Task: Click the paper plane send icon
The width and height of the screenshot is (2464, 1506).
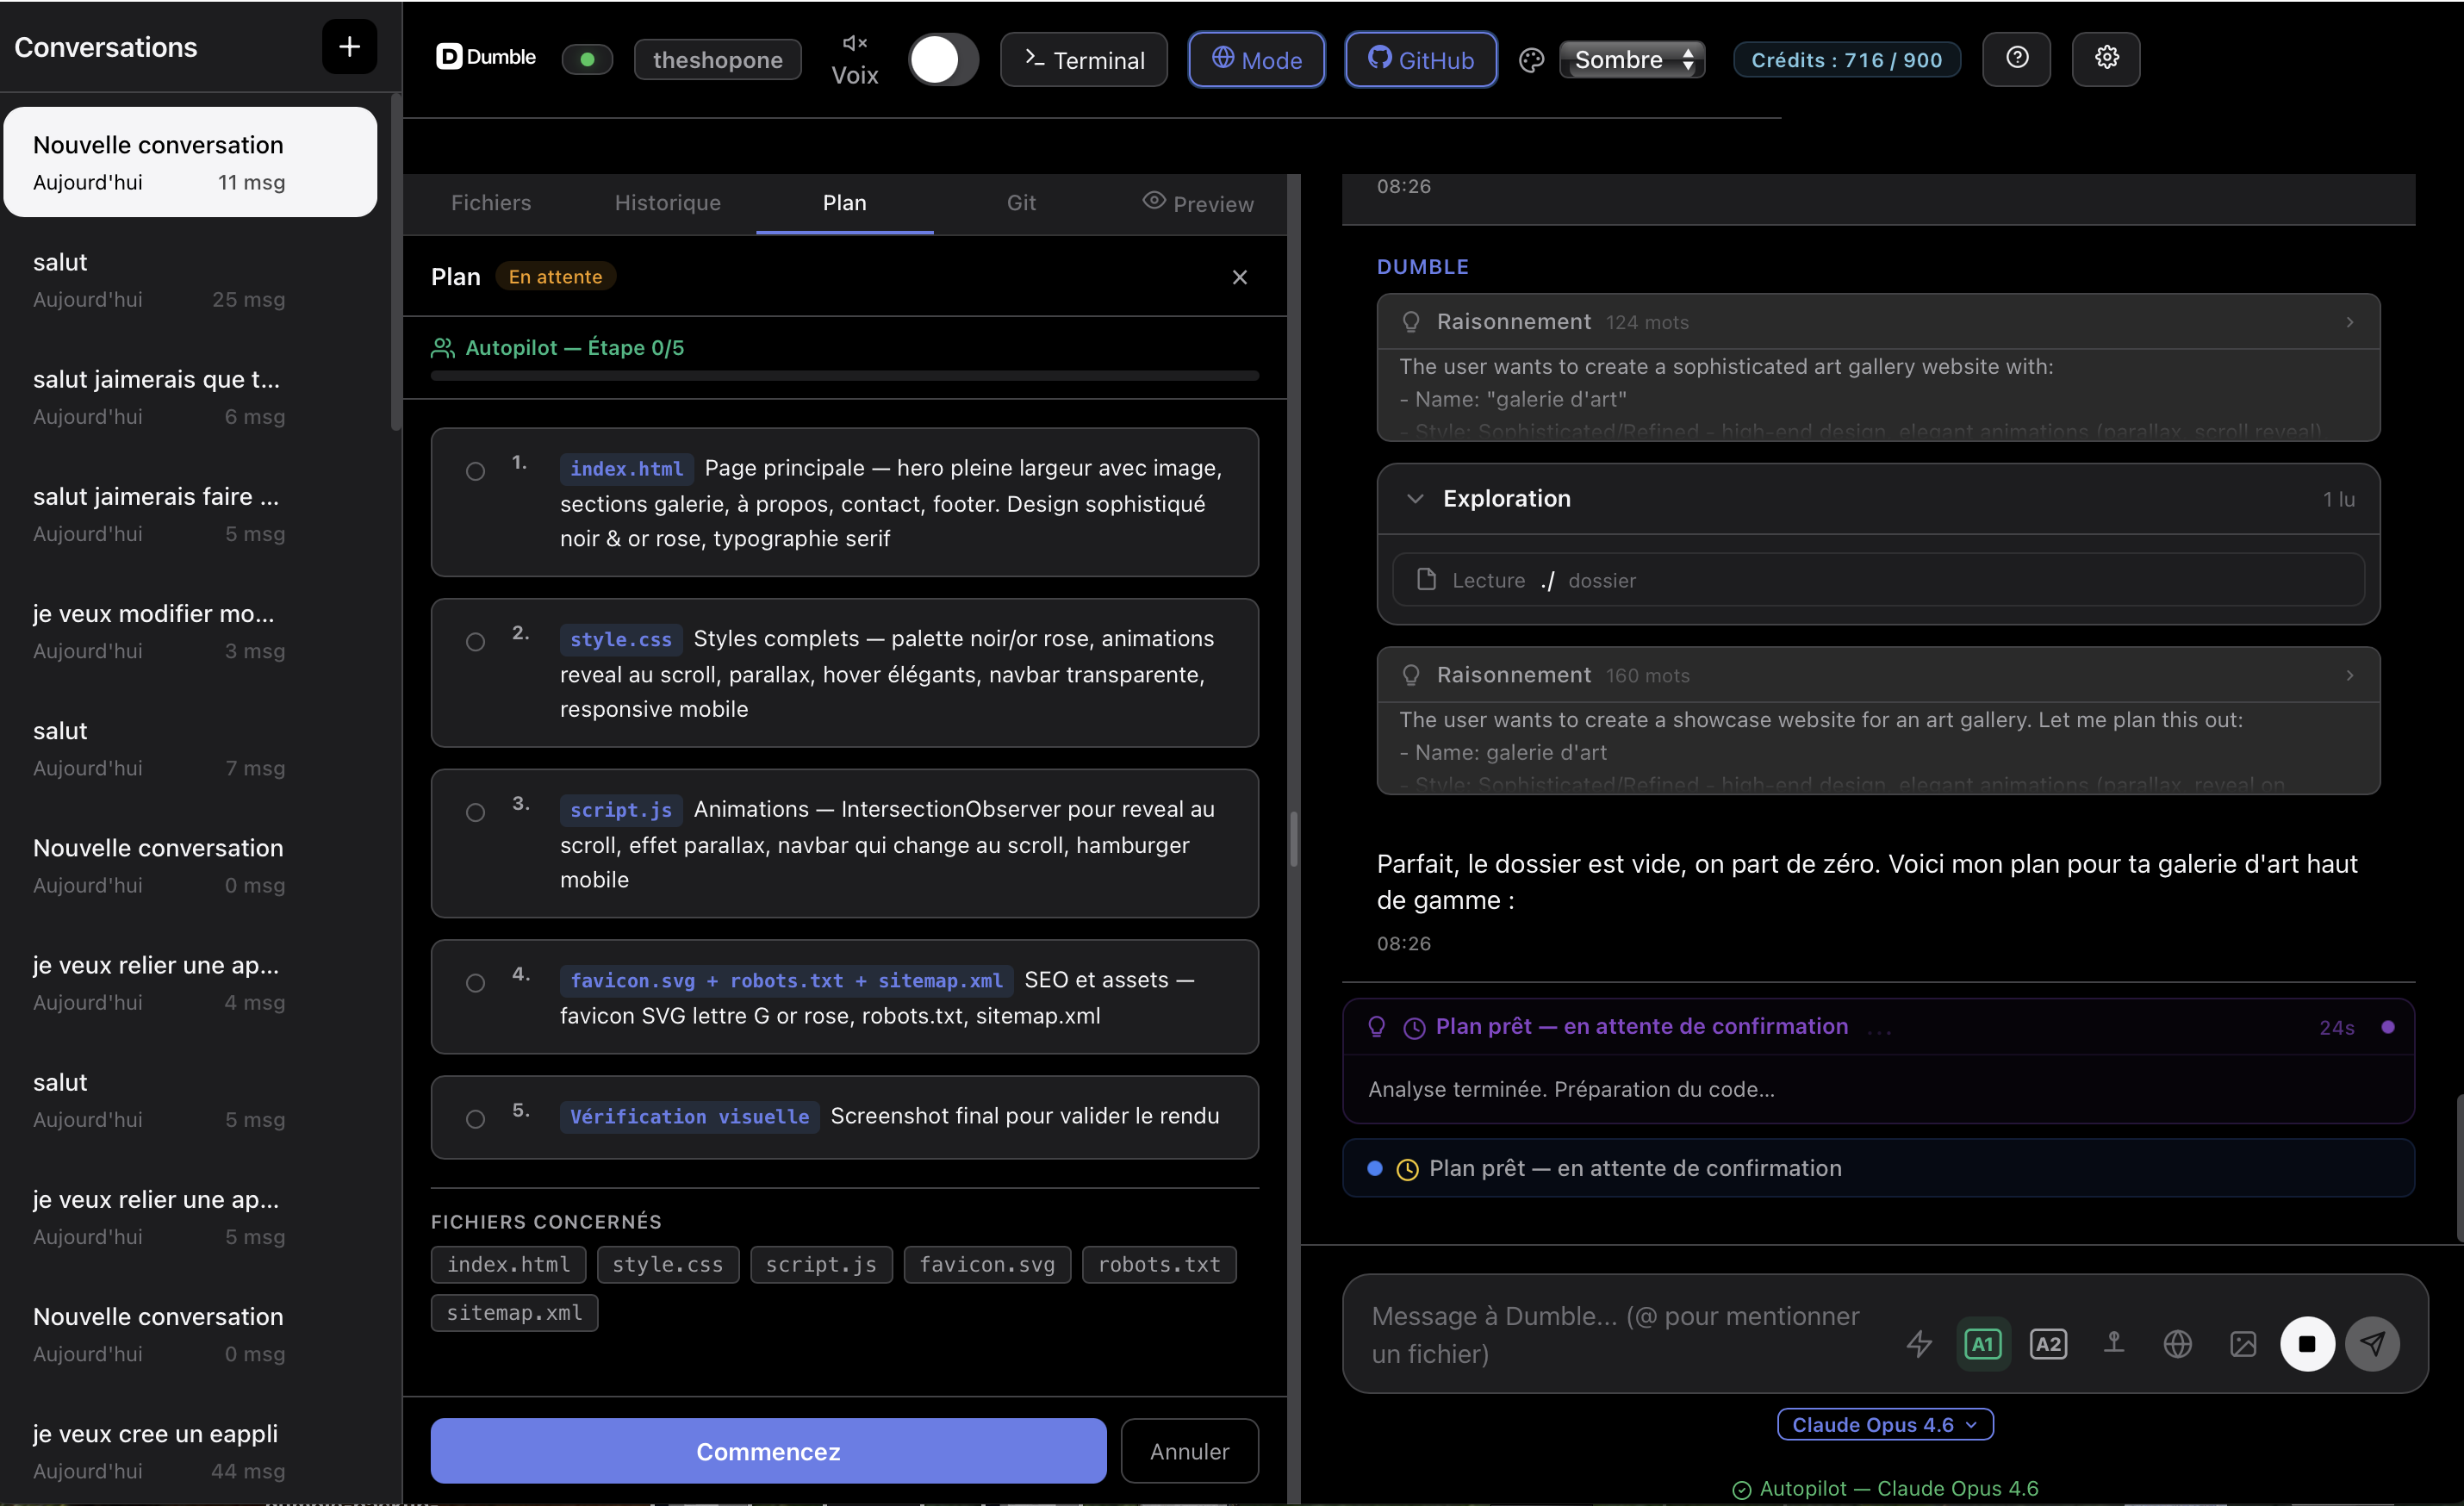Action: (2372, 1343)
